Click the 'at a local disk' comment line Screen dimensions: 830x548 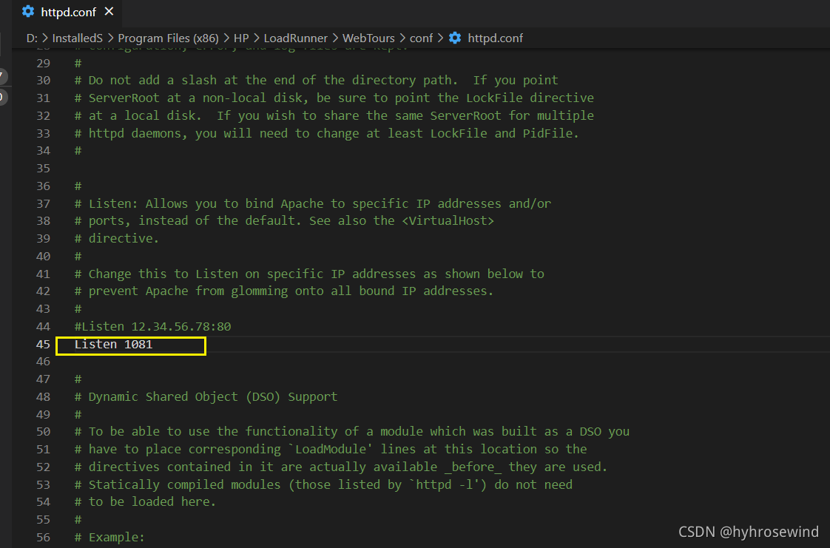click(x=334, y=115)
